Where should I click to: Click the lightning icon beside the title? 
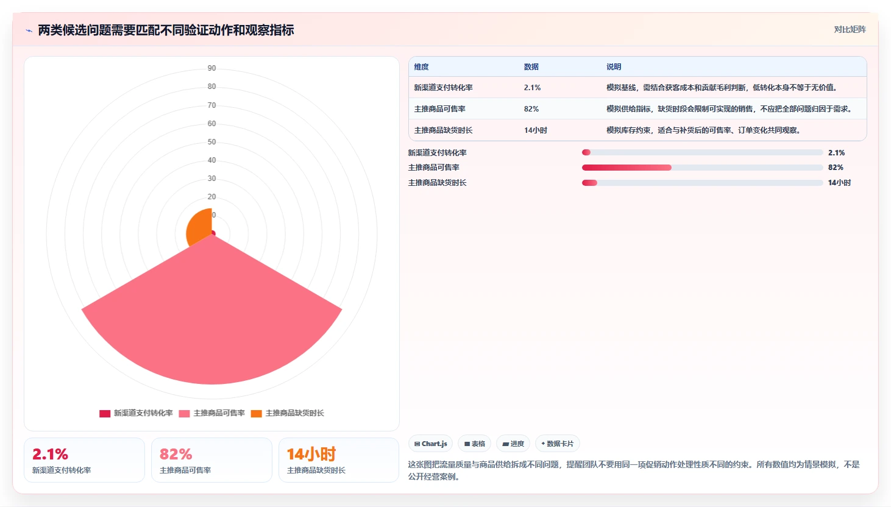point(29,30)
